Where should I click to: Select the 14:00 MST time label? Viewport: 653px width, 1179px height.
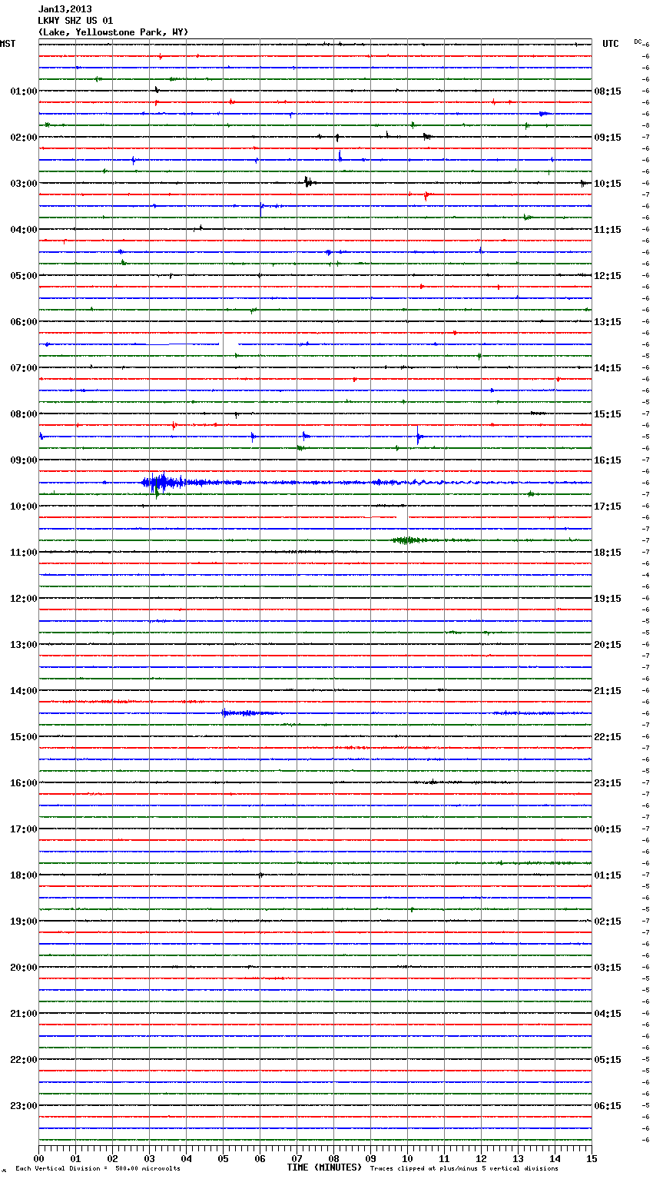(x=24, y=691)
